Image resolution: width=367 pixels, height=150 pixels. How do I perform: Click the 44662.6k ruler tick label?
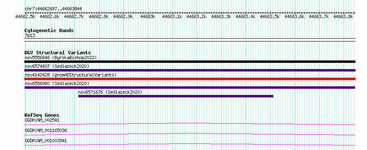coord(49,16)
